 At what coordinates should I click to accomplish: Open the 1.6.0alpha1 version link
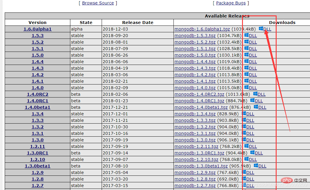38,29
